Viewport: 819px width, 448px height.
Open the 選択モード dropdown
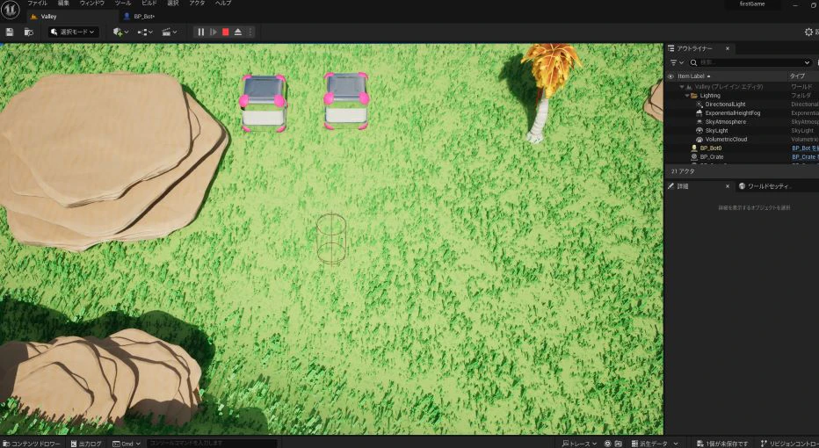click(73, 33)
